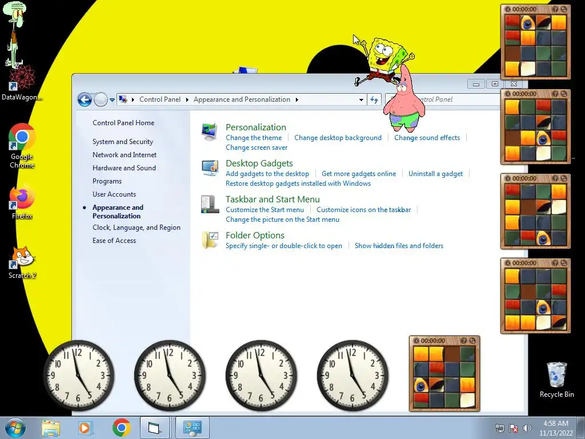This screenshot has height=439, width=585.
Task: Click Change screen saver
Action: [x=257, y=147]
